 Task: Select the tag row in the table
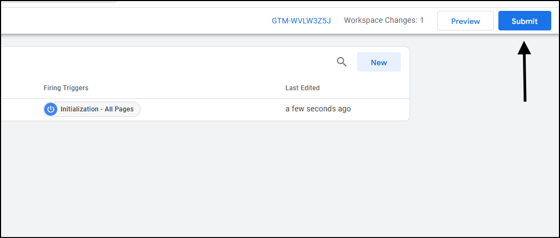click(205, 110)
